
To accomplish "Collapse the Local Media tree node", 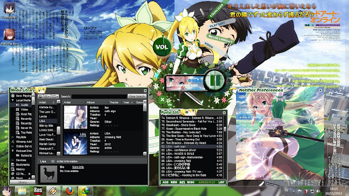I will 13,100.
